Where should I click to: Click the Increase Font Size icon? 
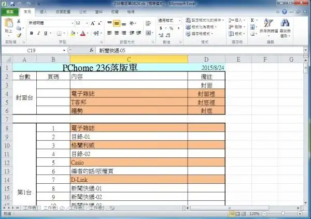click(93, 23)
